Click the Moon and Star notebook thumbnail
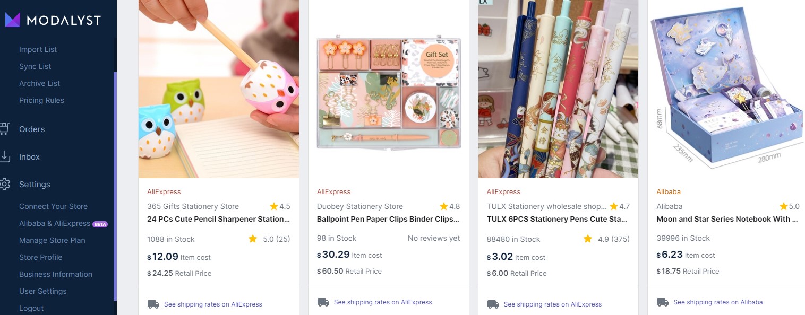Viewport: 805px width, 315px height. click(726, 89)
